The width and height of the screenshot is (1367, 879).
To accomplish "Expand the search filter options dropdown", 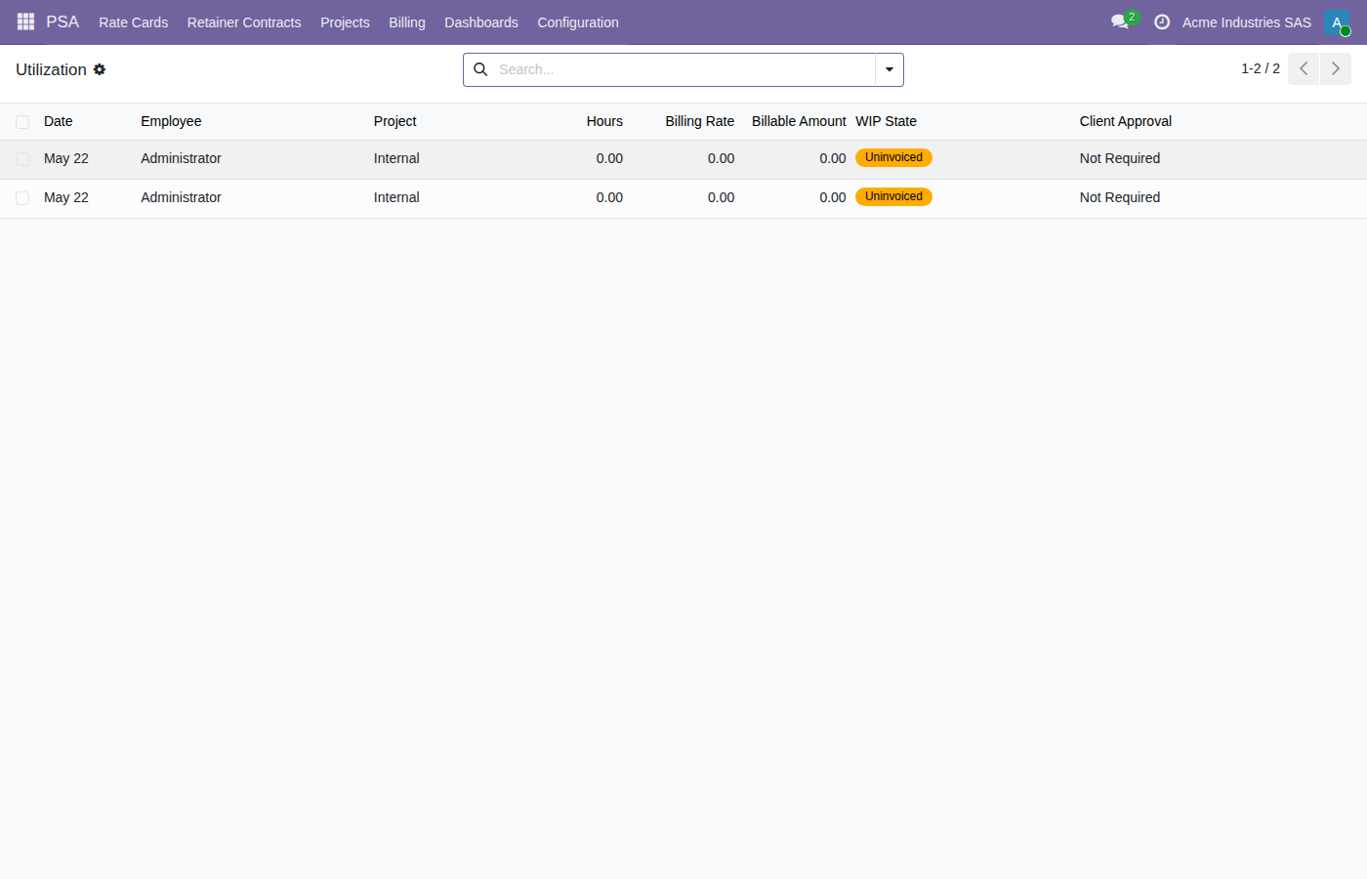I will [890, 69].
